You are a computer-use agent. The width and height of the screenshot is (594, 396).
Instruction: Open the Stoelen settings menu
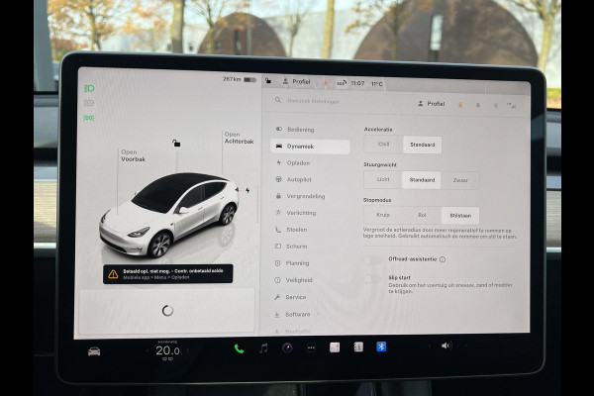(310, 230)
